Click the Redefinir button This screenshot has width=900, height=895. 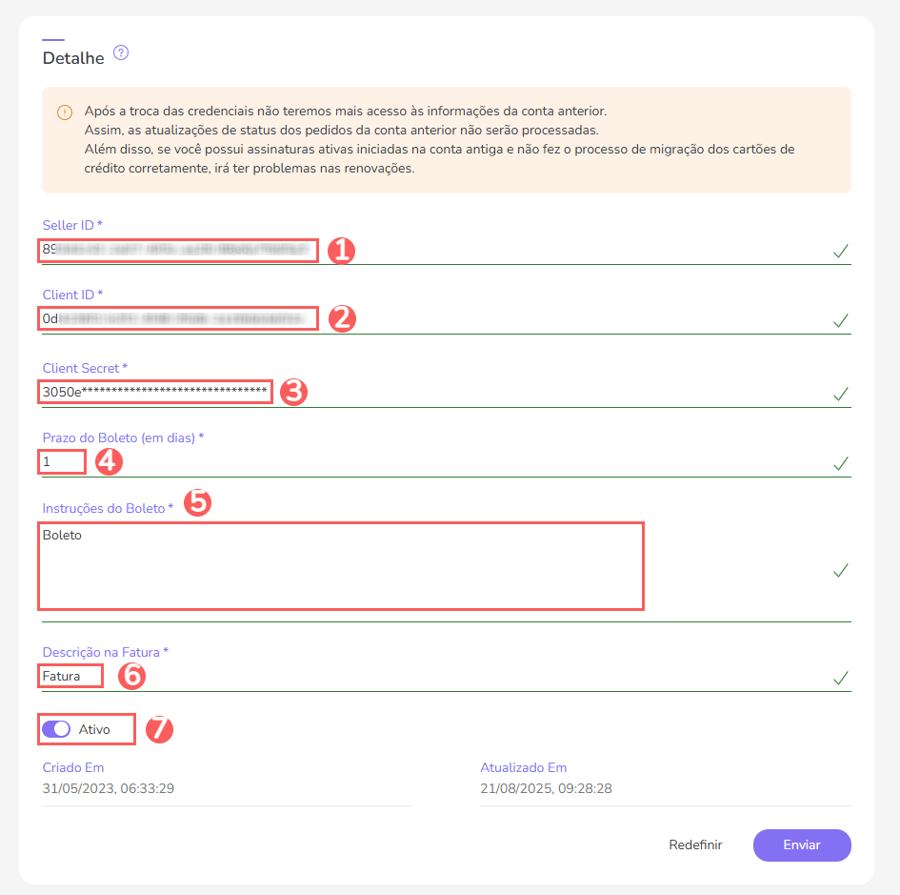[x=695, y=844]
